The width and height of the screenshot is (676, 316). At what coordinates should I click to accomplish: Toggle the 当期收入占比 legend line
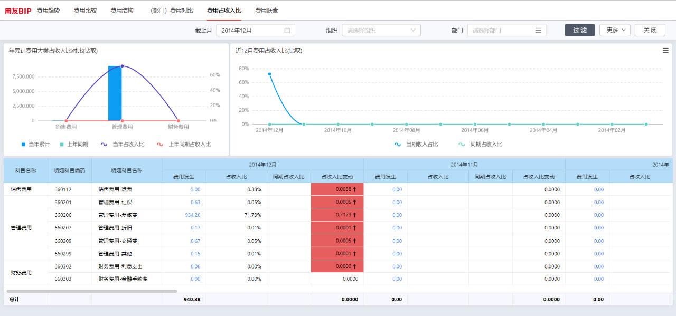click(x=417, y=144)
